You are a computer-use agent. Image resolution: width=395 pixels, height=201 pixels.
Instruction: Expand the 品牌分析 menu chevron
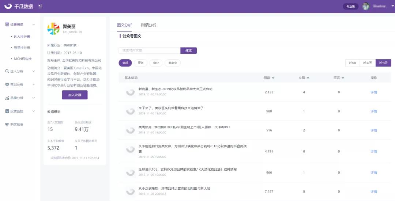[x=34, y=98]
